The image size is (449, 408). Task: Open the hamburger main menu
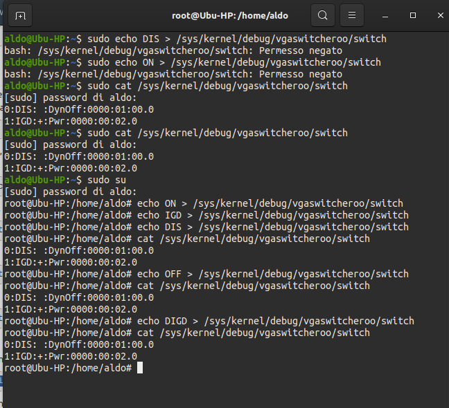pyautogui.click(x=352, y=15)
